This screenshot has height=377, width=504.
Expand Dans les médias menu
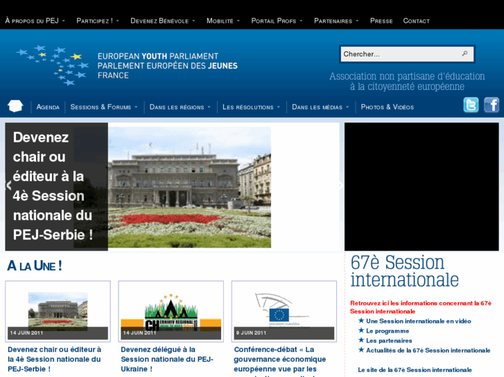(320, 107)
